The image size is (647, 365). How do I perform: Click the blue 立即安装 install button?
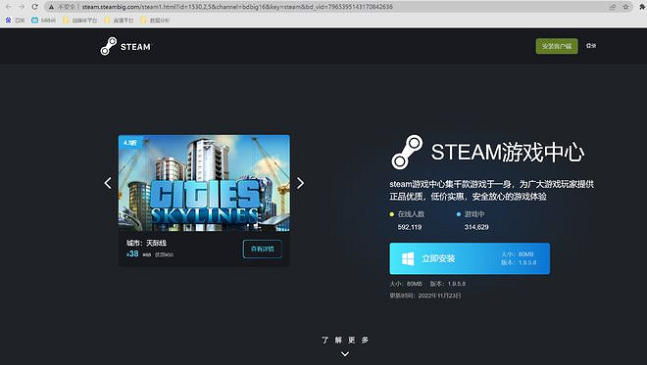click(x=470, y=258)
